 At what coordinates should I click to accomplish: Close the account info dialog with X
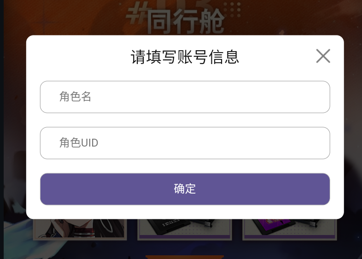(x=323, y=56)
